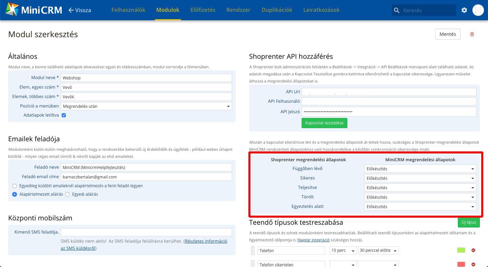Image resolution: width=488 pixels, height=267 pixels.
Task: Open the Előfizetés tab
Action: click(x=203, y=10)
